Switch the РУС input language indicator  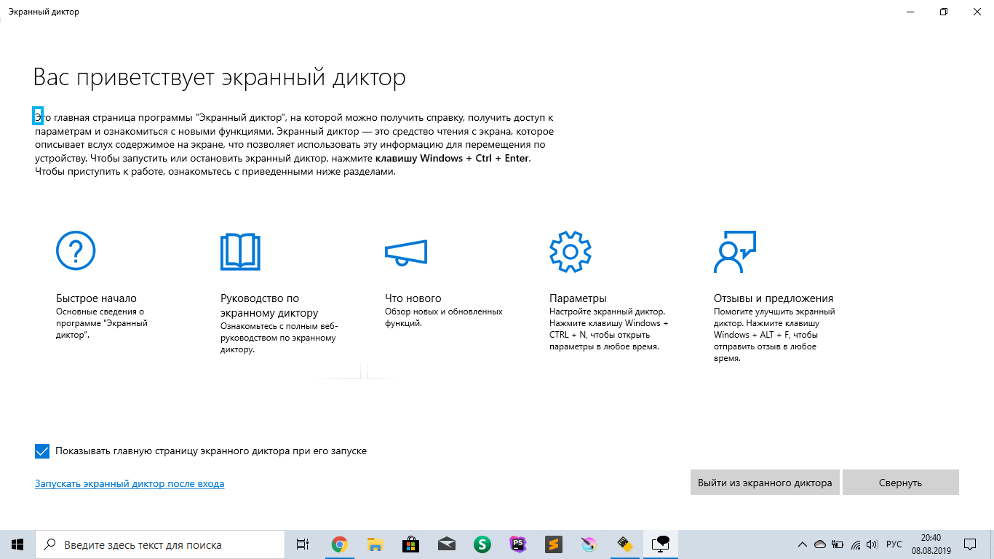pyautogui.click(x=894, y=544)
